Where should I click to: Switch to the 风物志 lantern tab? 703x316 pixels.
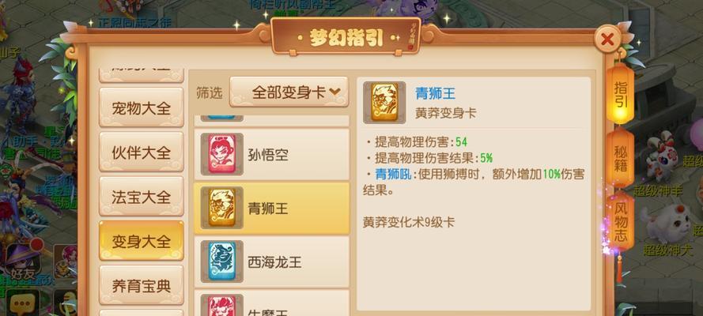pos(621,223)
